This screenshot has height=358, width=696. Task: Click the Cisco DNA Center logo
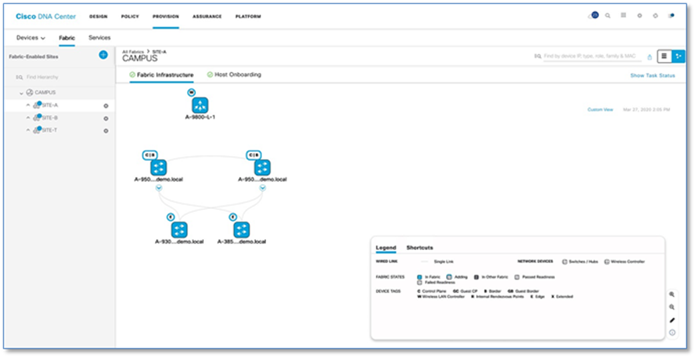pyautogui.click(x=45, y=17)
